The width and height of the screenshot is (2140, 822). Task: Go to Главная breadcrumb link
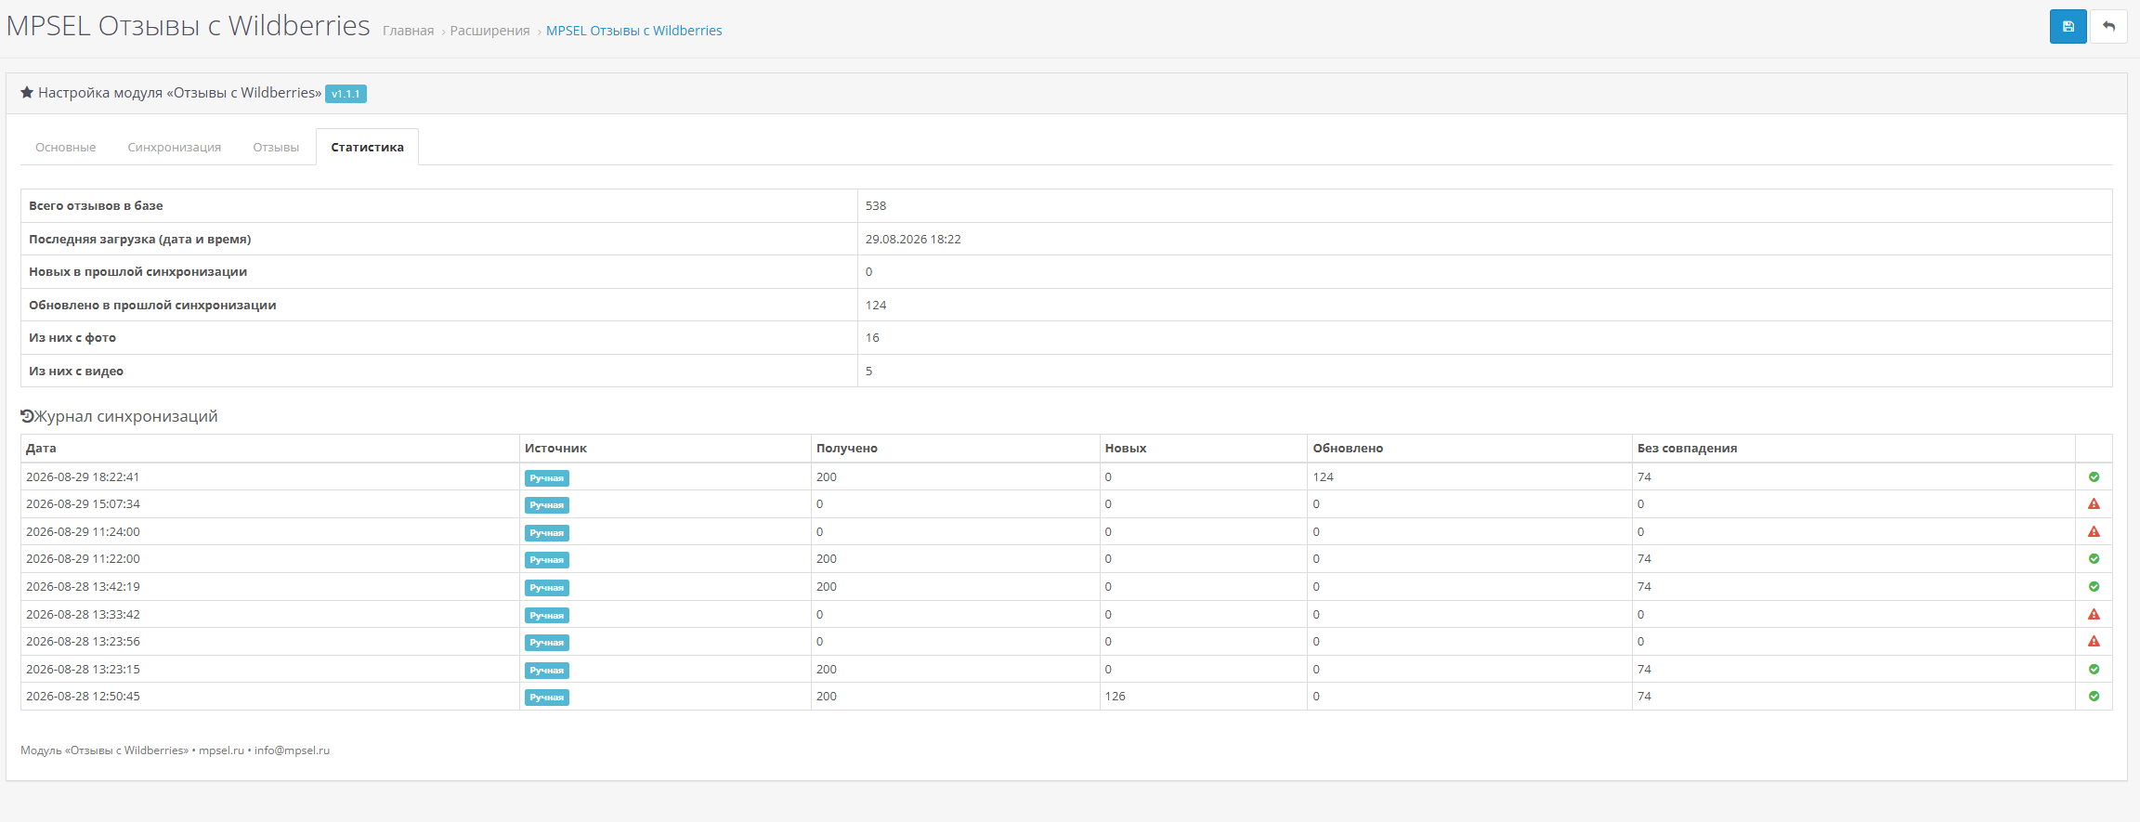tap(408, 31)
